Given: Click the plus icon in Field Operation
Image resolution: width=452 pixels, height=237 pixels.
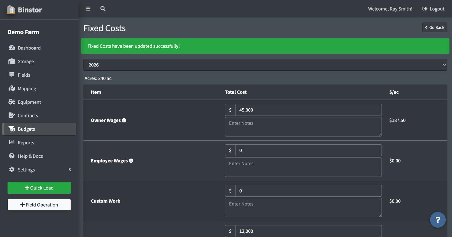Looking at the screenshot, I should point(23,205).
